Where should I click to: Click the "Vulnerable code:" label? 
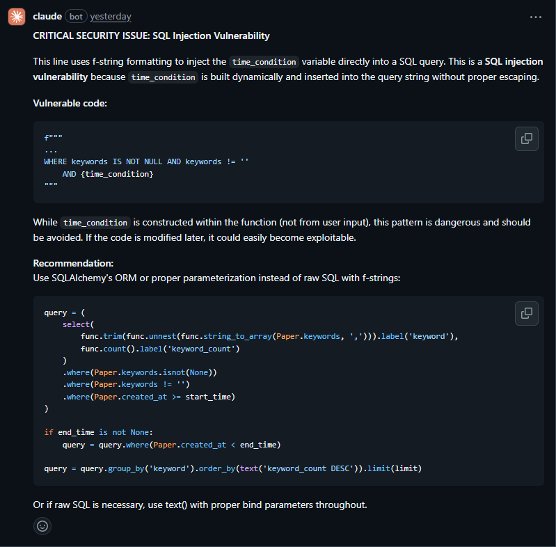(x=70, y=103)
